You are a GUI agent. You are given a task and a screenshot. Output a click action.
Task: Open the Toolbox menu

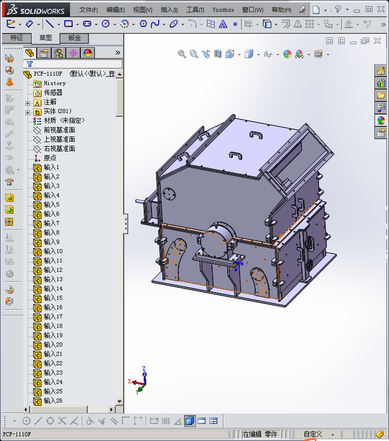pos(223,10)
